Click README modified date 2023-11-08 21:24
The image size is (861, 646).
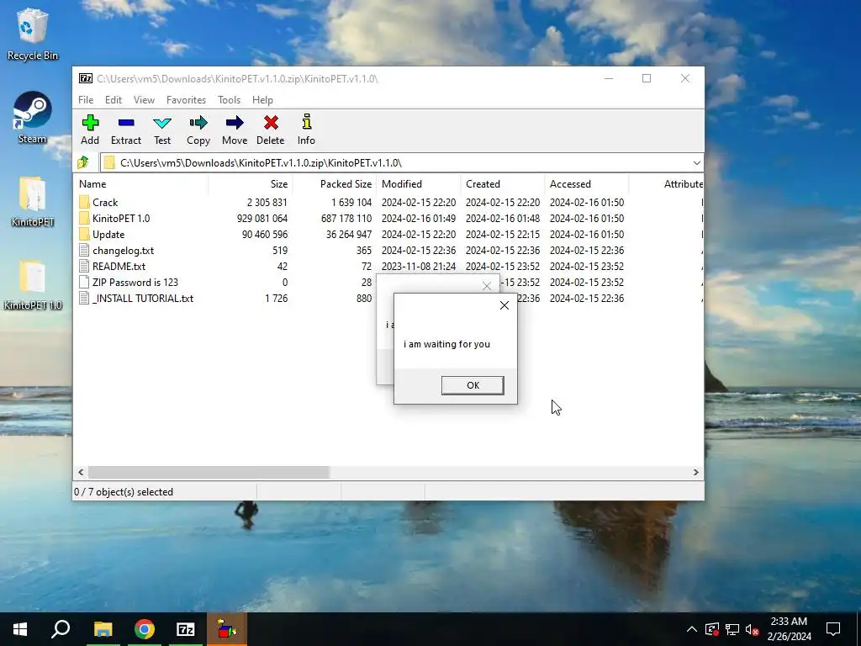tap(419, 266)
